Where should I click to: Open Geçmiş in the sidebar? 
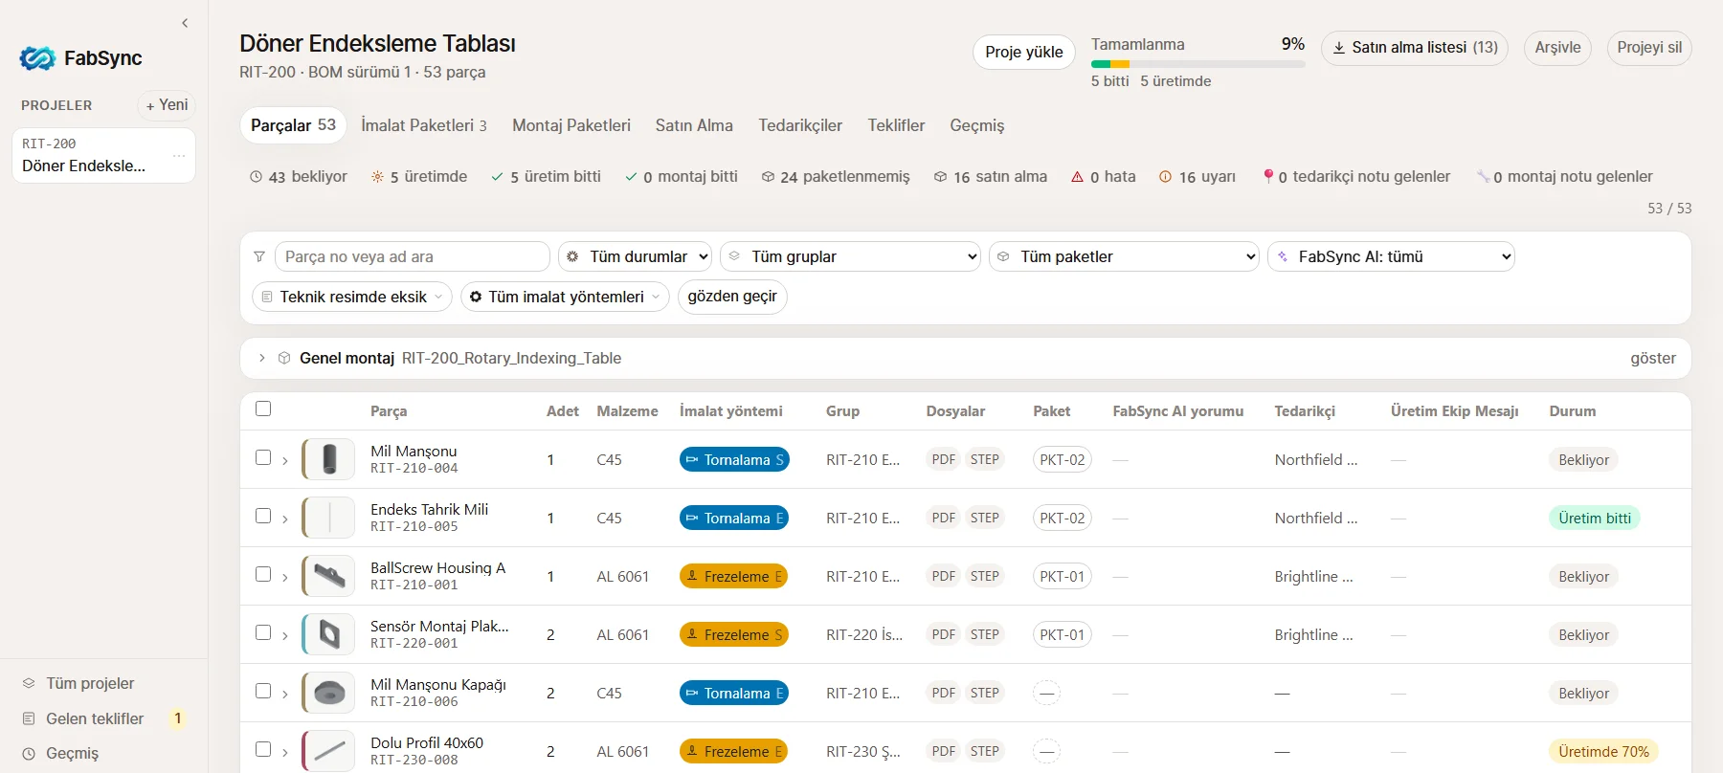(61, 753)
